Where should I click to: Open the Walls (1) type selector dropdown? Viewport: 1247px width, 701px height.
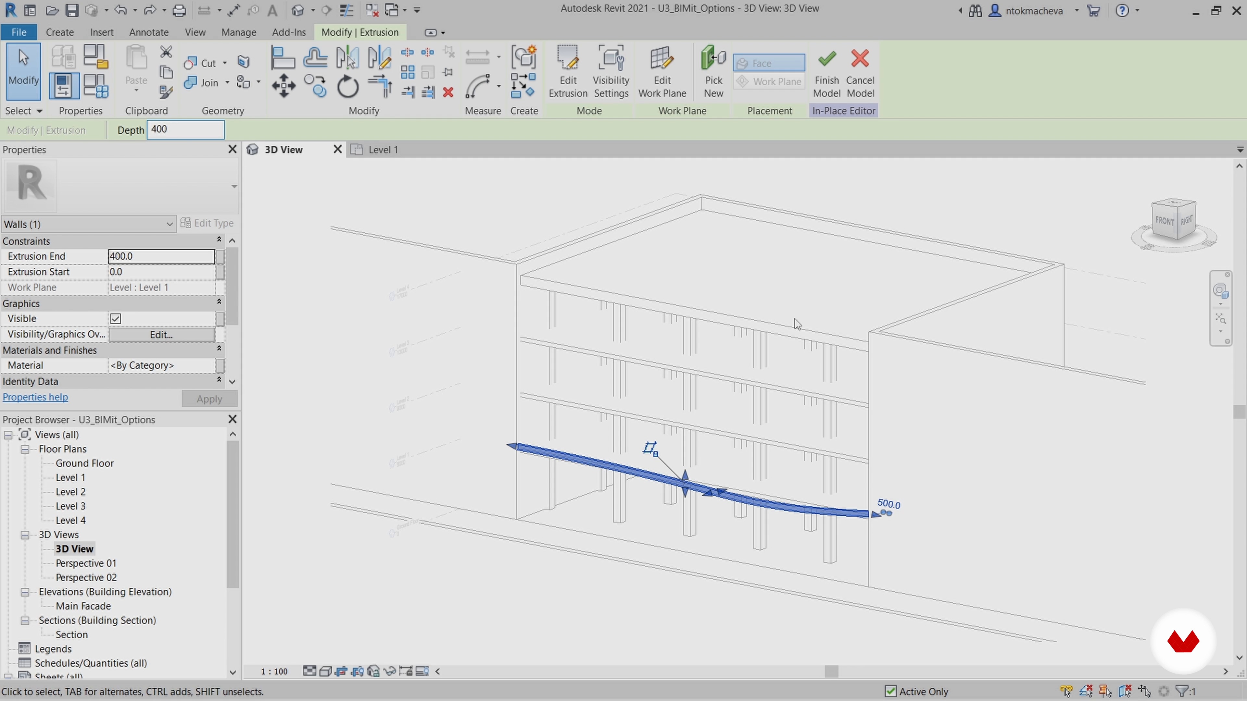click(89, 224)
